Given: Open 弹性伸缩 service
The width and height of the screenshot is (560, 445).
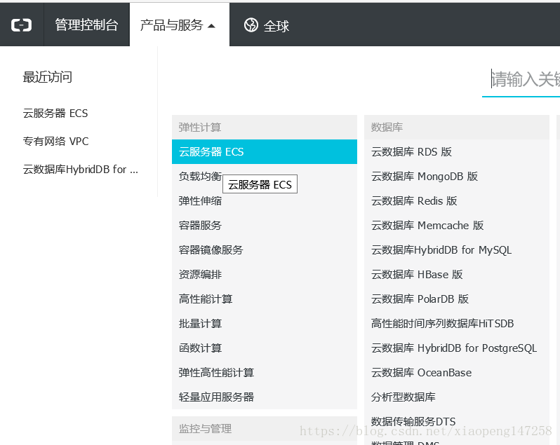Looking at the screenshot, I should point(200,200).
